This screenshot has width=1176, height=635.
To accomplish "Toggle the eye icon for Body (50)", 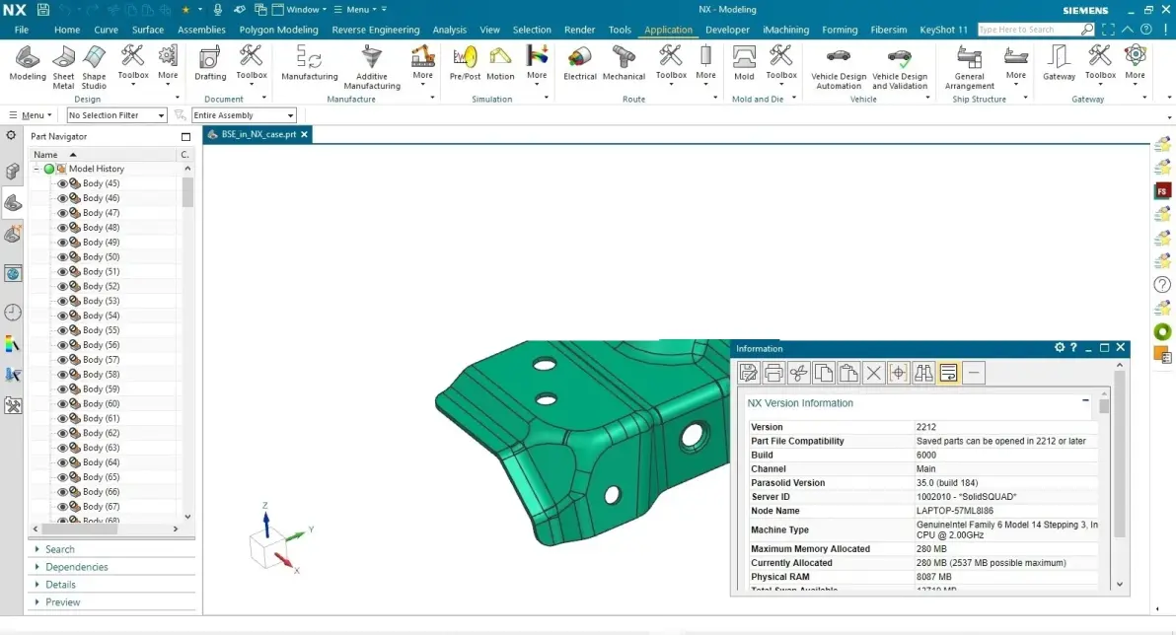I will tap(62, 257).
